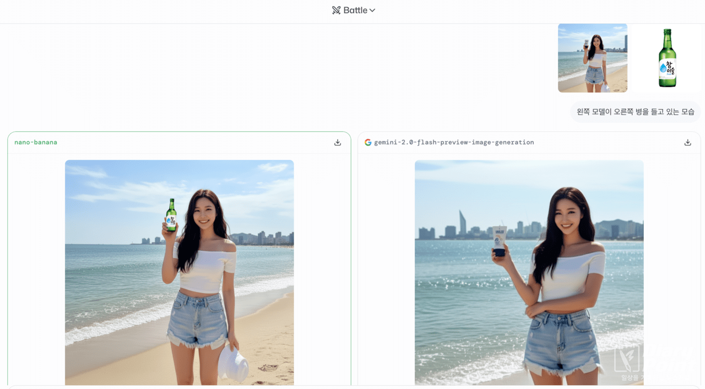Download the gemini-2.0-flash generated image

687,142
